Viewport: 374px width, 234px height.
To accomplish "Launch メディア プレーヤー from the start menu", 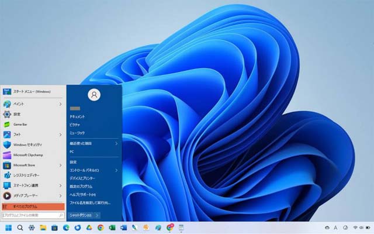I will click(33, 196).
